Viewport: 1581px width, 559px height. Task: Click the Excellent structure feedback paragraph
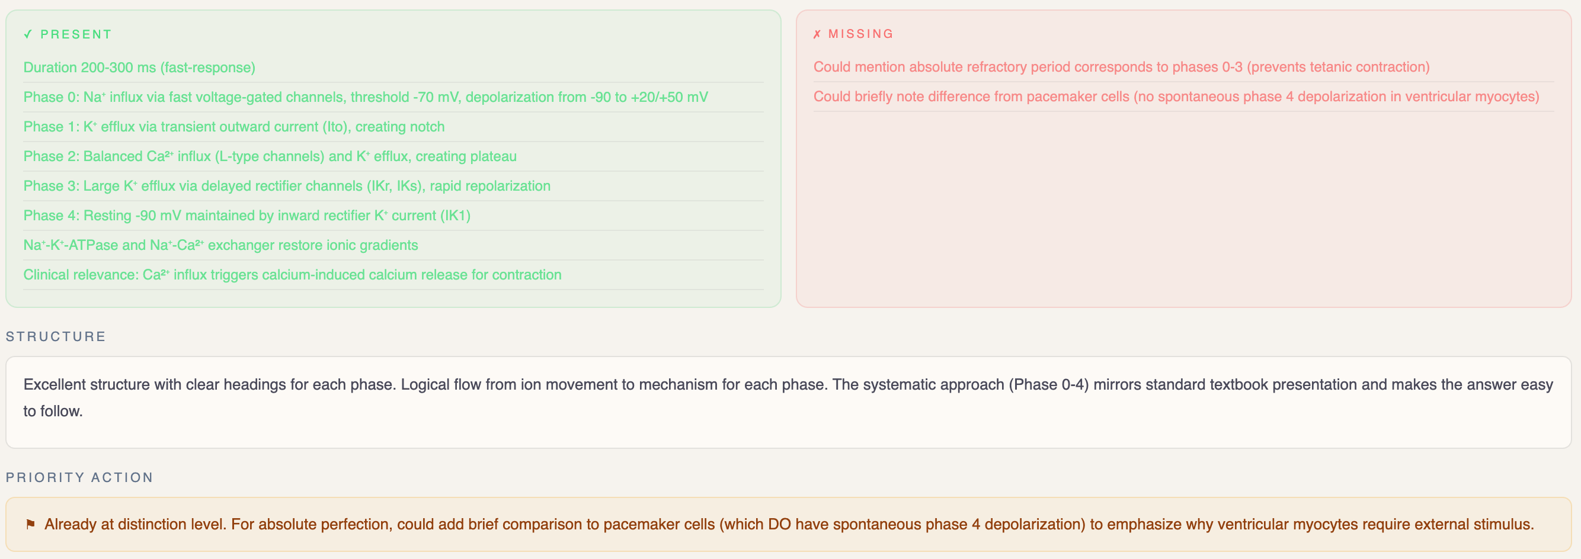click(x=788, y=397)
